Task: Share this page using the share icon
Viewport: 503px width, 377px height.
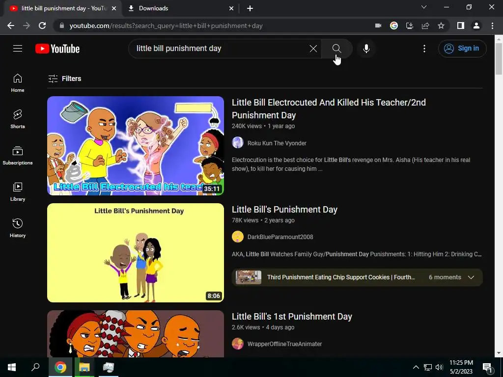Action: click(x=425, y=26)
